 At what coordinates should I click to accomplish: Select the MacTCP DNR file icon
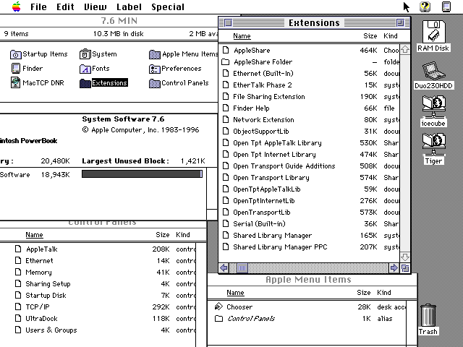(x=16, y=82)
